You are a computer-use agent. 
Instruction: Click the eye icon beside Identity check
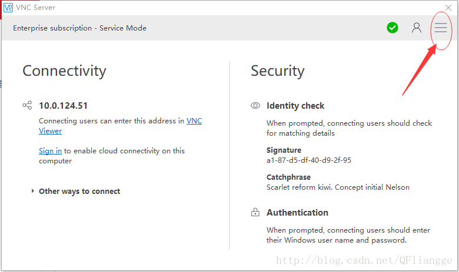(x=255, y=106)
